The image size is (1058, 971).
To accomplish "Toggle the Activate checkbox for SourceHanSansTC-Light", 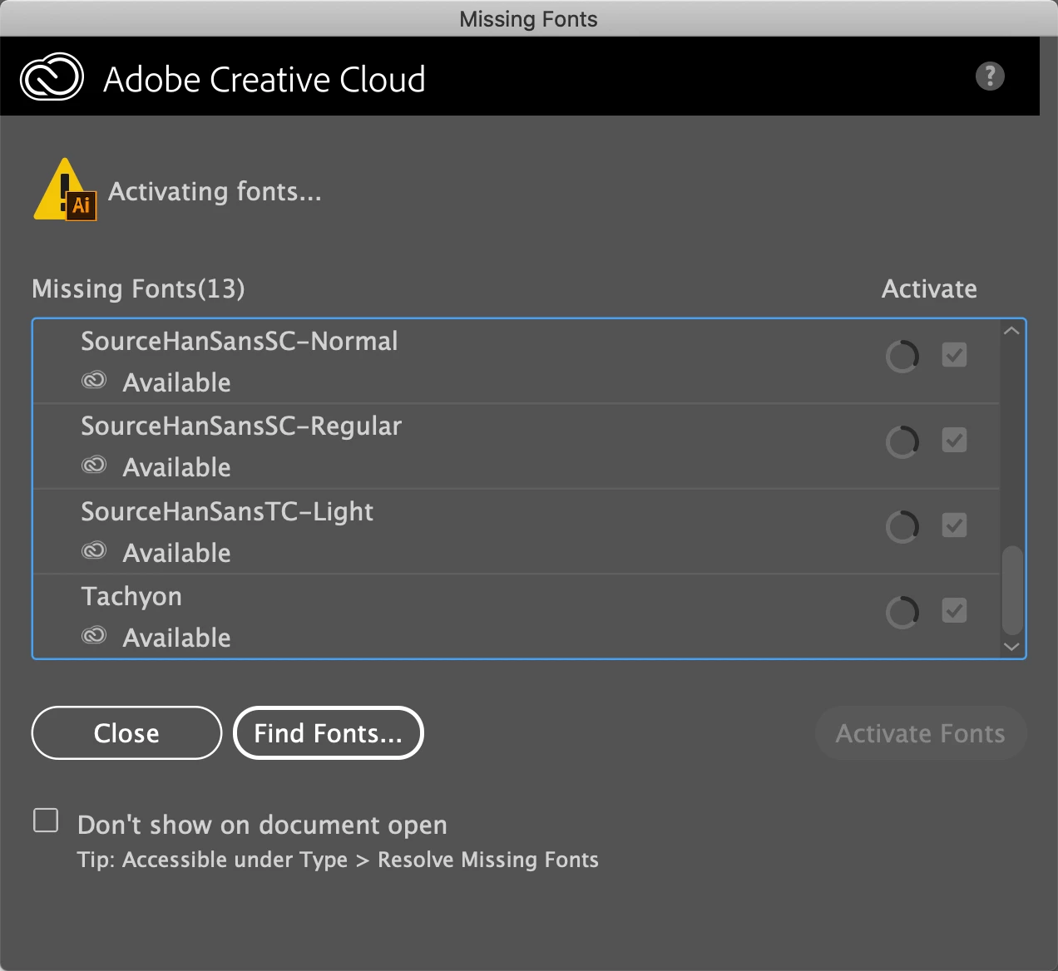I will click(x=954, y=525).
